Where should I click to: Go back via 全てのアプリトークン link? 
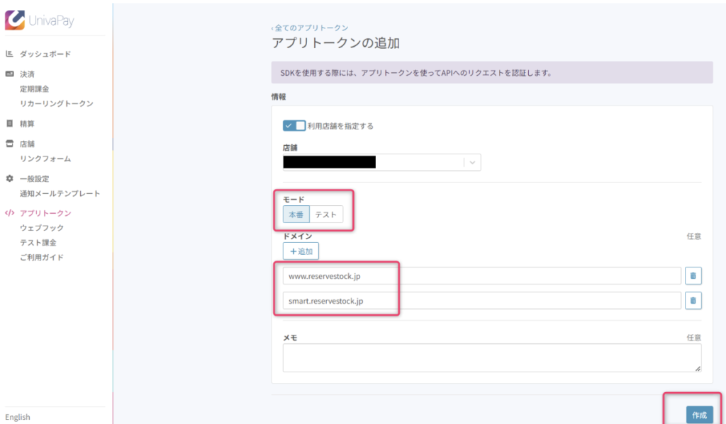pyautogui.click(x=310, y=28)
